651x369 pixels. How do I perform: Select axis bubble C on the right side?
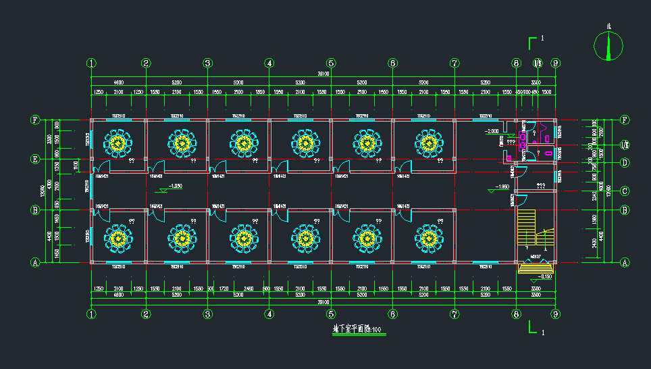625,191
